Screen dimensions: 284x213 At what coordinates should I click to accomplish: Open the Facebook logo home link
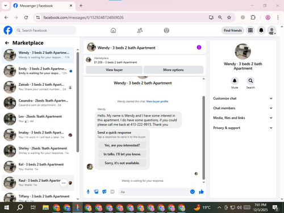pyautogui.click(x=8, y=30)
